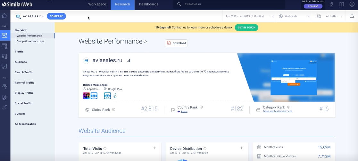Open the purple Events App Store app
358x161 pixels.
[86, 96]
